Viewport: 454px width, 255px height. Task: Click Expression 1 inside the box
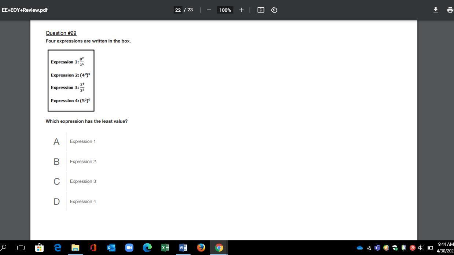67,62
